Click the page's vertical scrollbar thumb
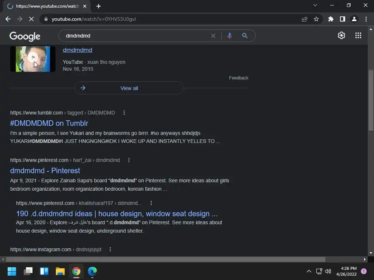374x280 pixels. click(371, 100)
